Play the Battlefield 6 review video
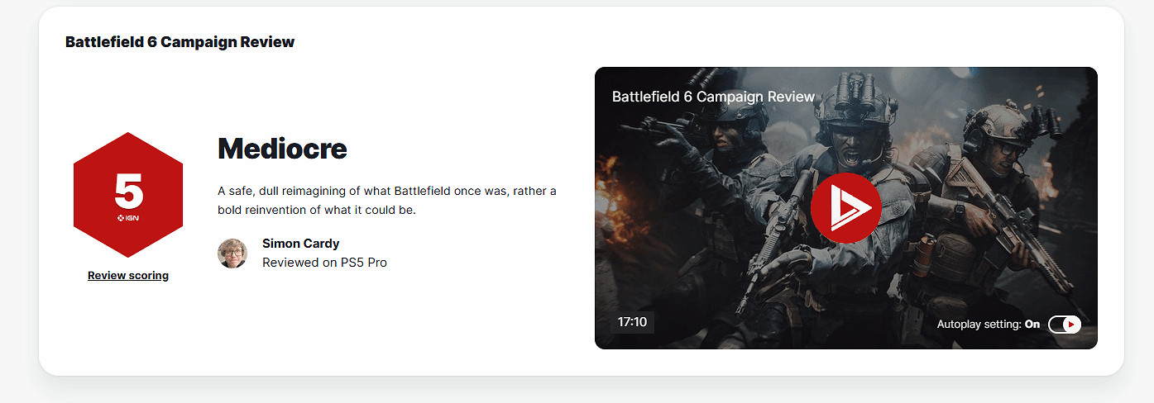 click(x=845, y=207)
